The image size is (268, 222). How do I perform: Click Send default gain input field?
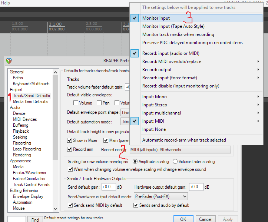tap(109, 187)
